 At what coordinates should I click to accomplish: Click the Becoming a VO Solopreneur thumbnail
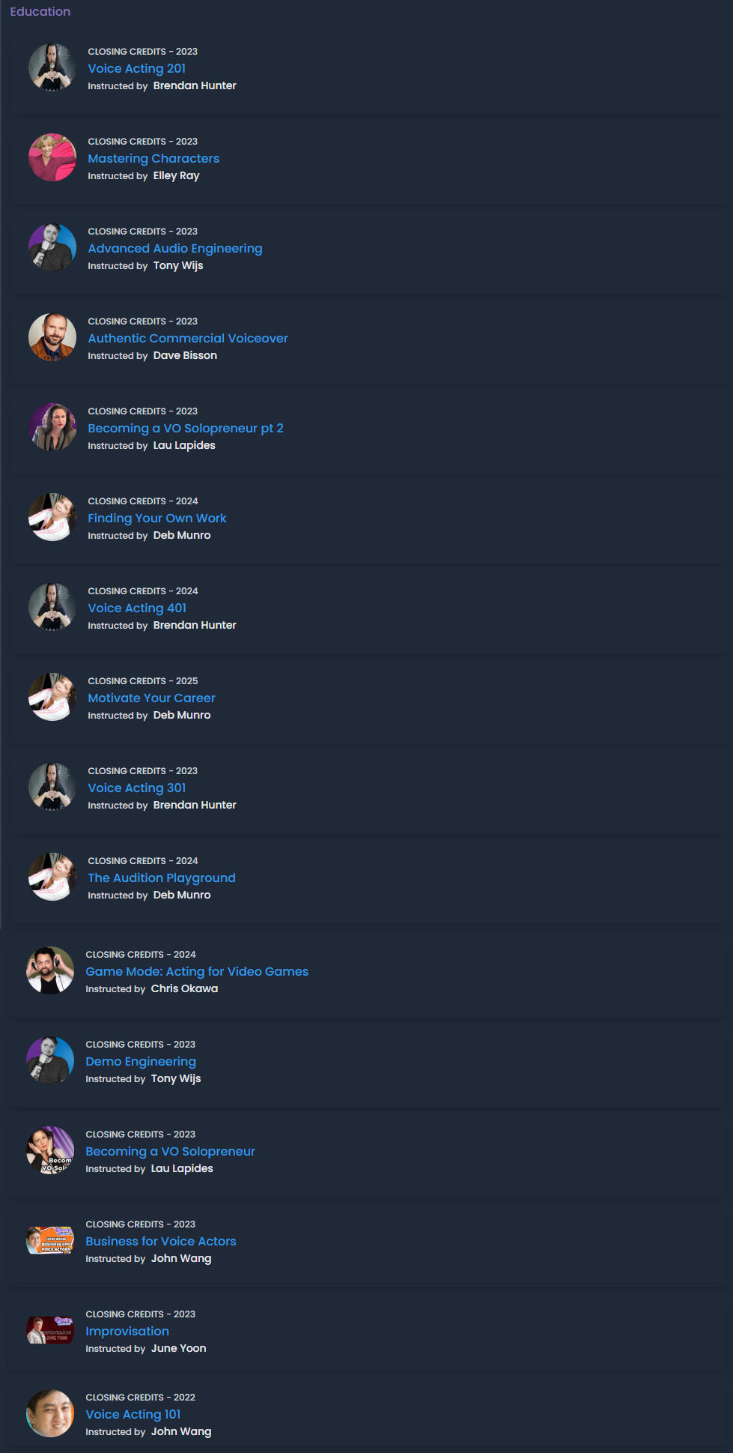50,1150
